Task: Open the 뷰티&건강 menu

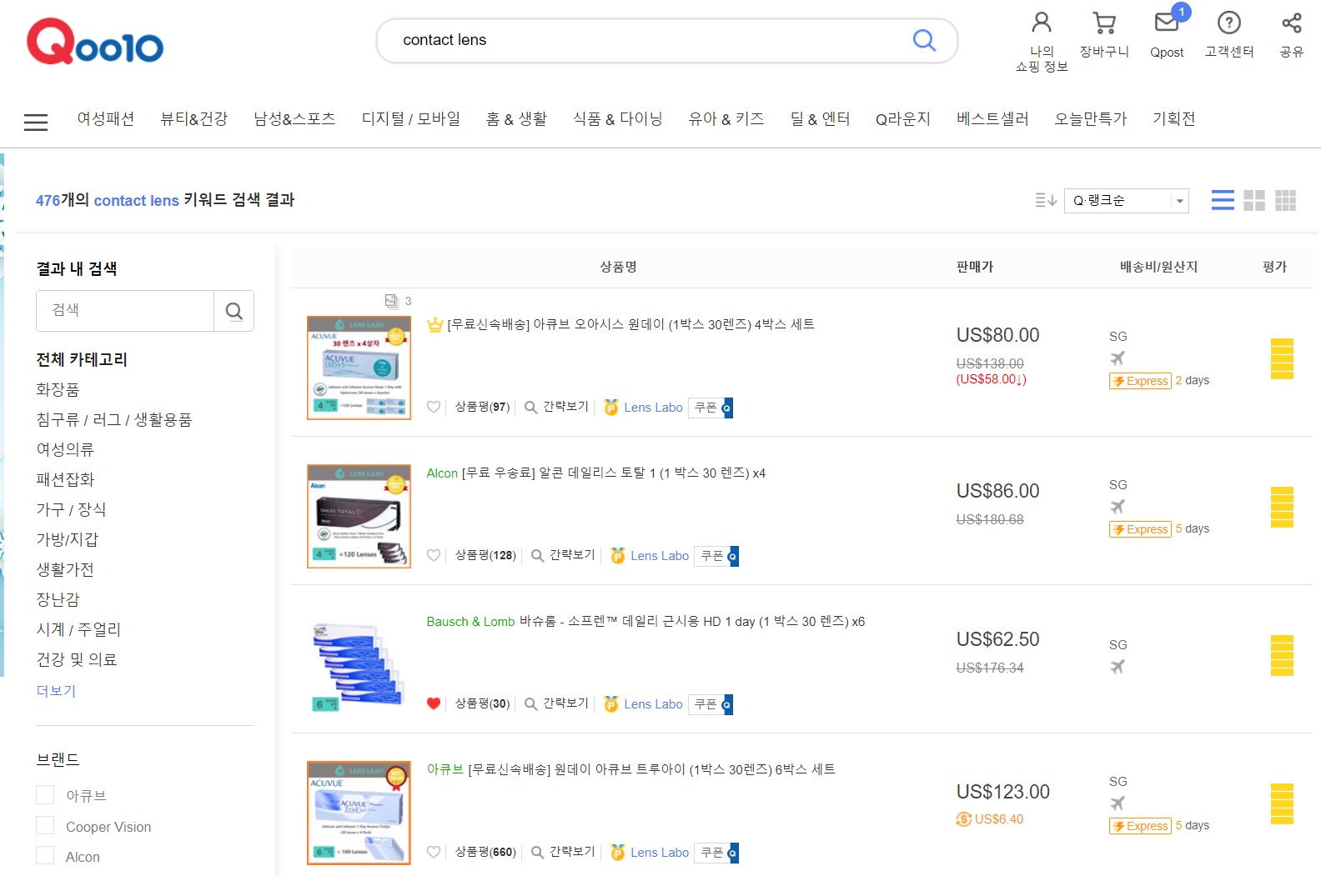Action: point(194,119)
